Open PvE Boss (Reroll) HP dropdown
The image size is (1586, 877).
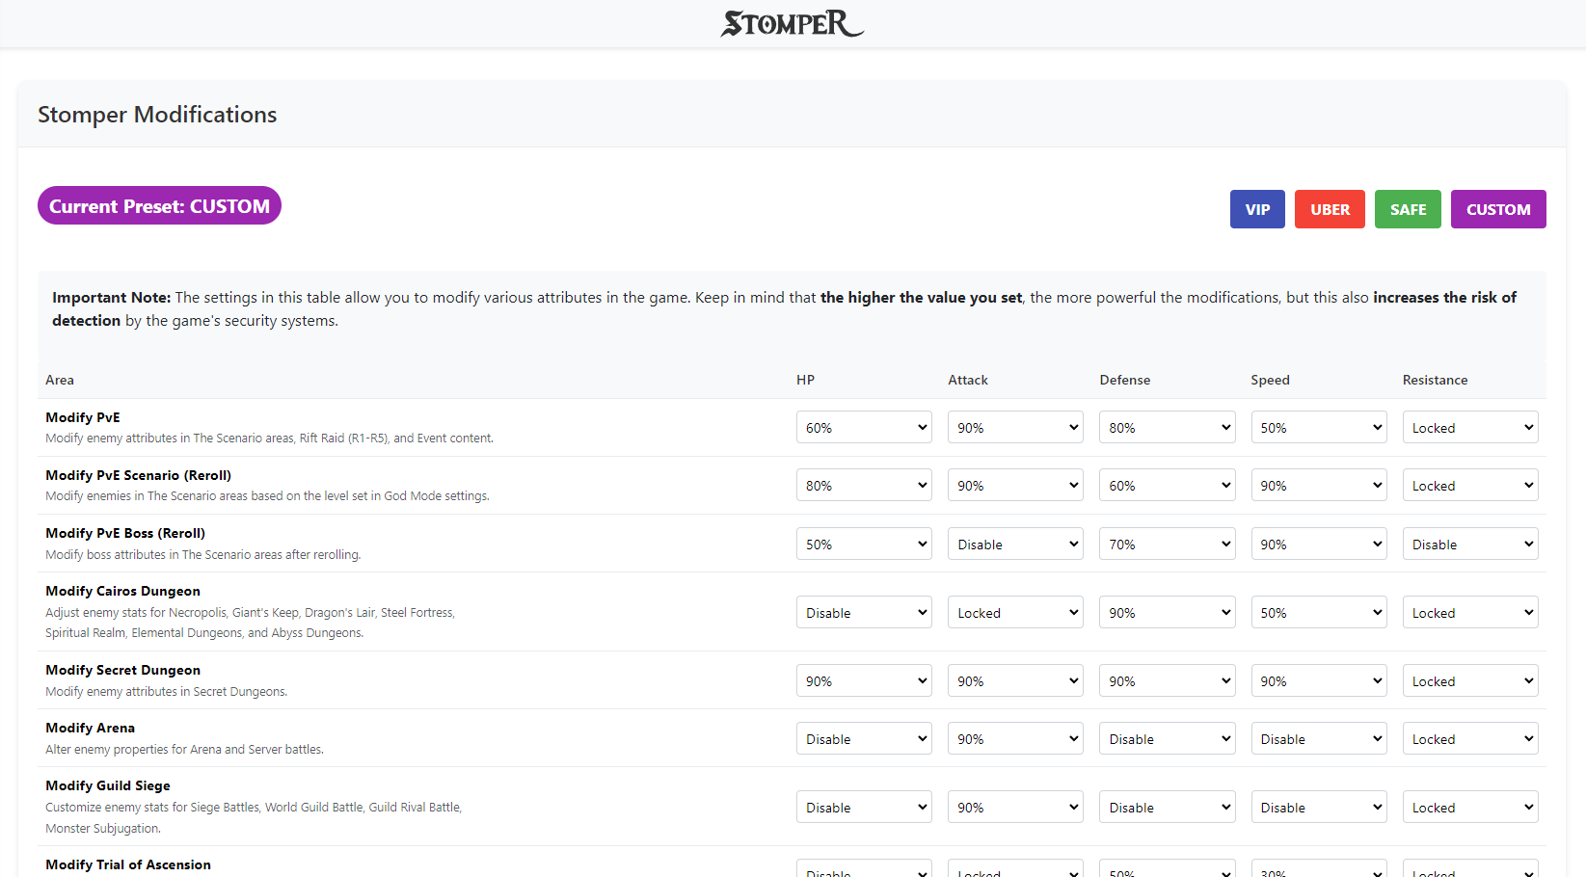864,544
